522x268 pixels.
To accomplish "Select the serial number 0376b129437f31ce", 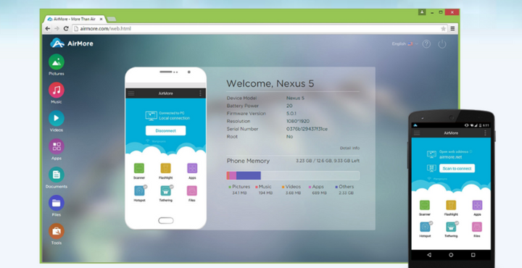I will [x=307, y=129].
